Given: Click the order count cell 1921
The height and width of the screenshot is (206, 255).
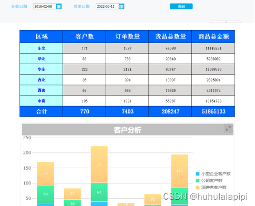Looking at the screenshot, I should [127, 101].
